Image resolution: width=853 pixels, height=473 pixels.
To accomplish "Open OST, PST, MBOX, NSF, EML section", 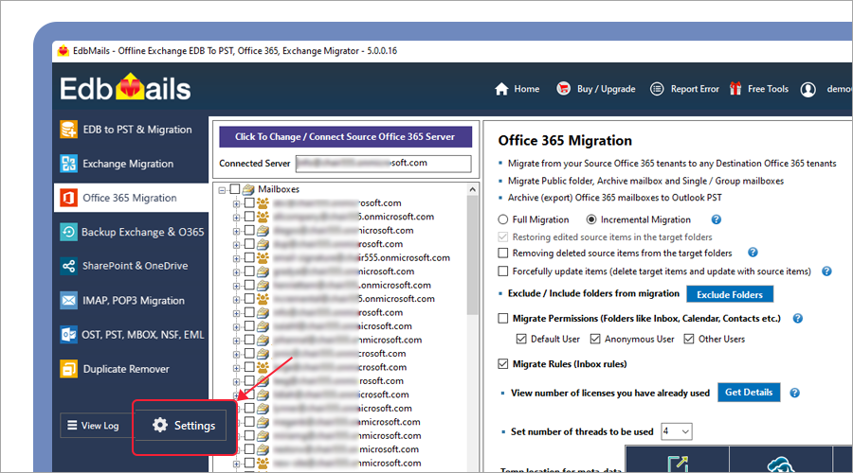I will (x=131, y=335).
